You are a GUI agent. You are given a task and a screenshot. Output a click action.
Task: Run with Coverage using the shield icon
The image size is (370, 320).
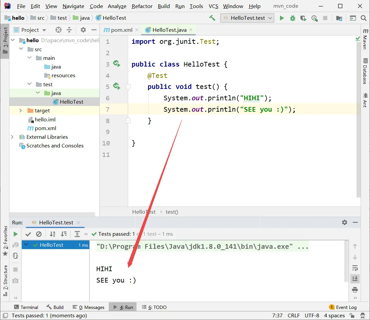tap(303, 18)
